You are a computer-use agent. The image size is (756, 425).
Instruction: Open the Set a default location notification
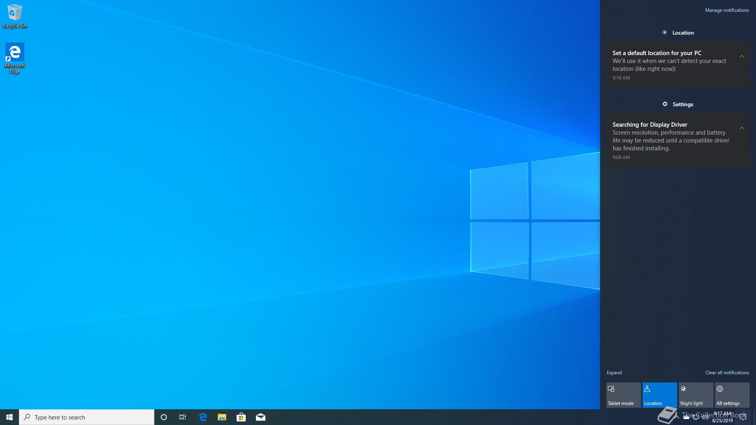pyautogui.click(x=678, y=65)
